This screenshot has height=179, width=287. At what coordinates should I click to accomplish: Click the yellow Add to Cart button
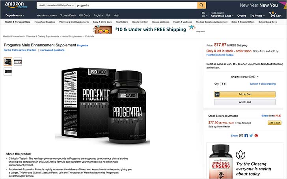pyautogui.click(x=245, y=94)
